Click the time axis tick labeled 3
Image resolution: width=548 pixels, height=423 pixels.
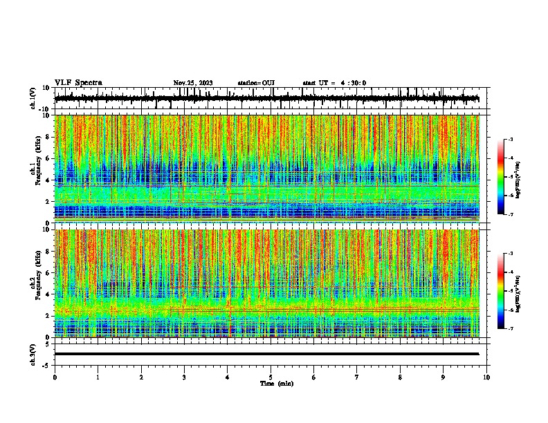pyautogui.click(x=184, y=377)
